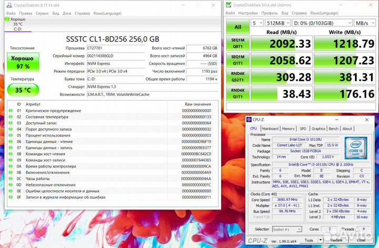This screenshot has height=248, width=379.
Task: Open Сервис menu in CrystalDiskInfo
Action: tap(42, 13)
